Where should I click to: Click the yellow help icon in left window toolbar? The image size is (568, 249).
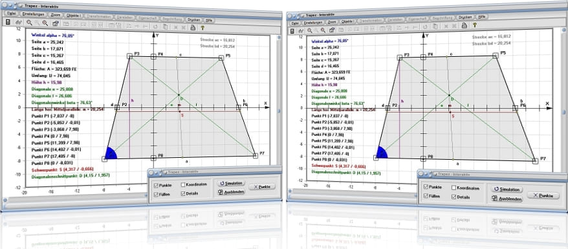tap(202, 28)
